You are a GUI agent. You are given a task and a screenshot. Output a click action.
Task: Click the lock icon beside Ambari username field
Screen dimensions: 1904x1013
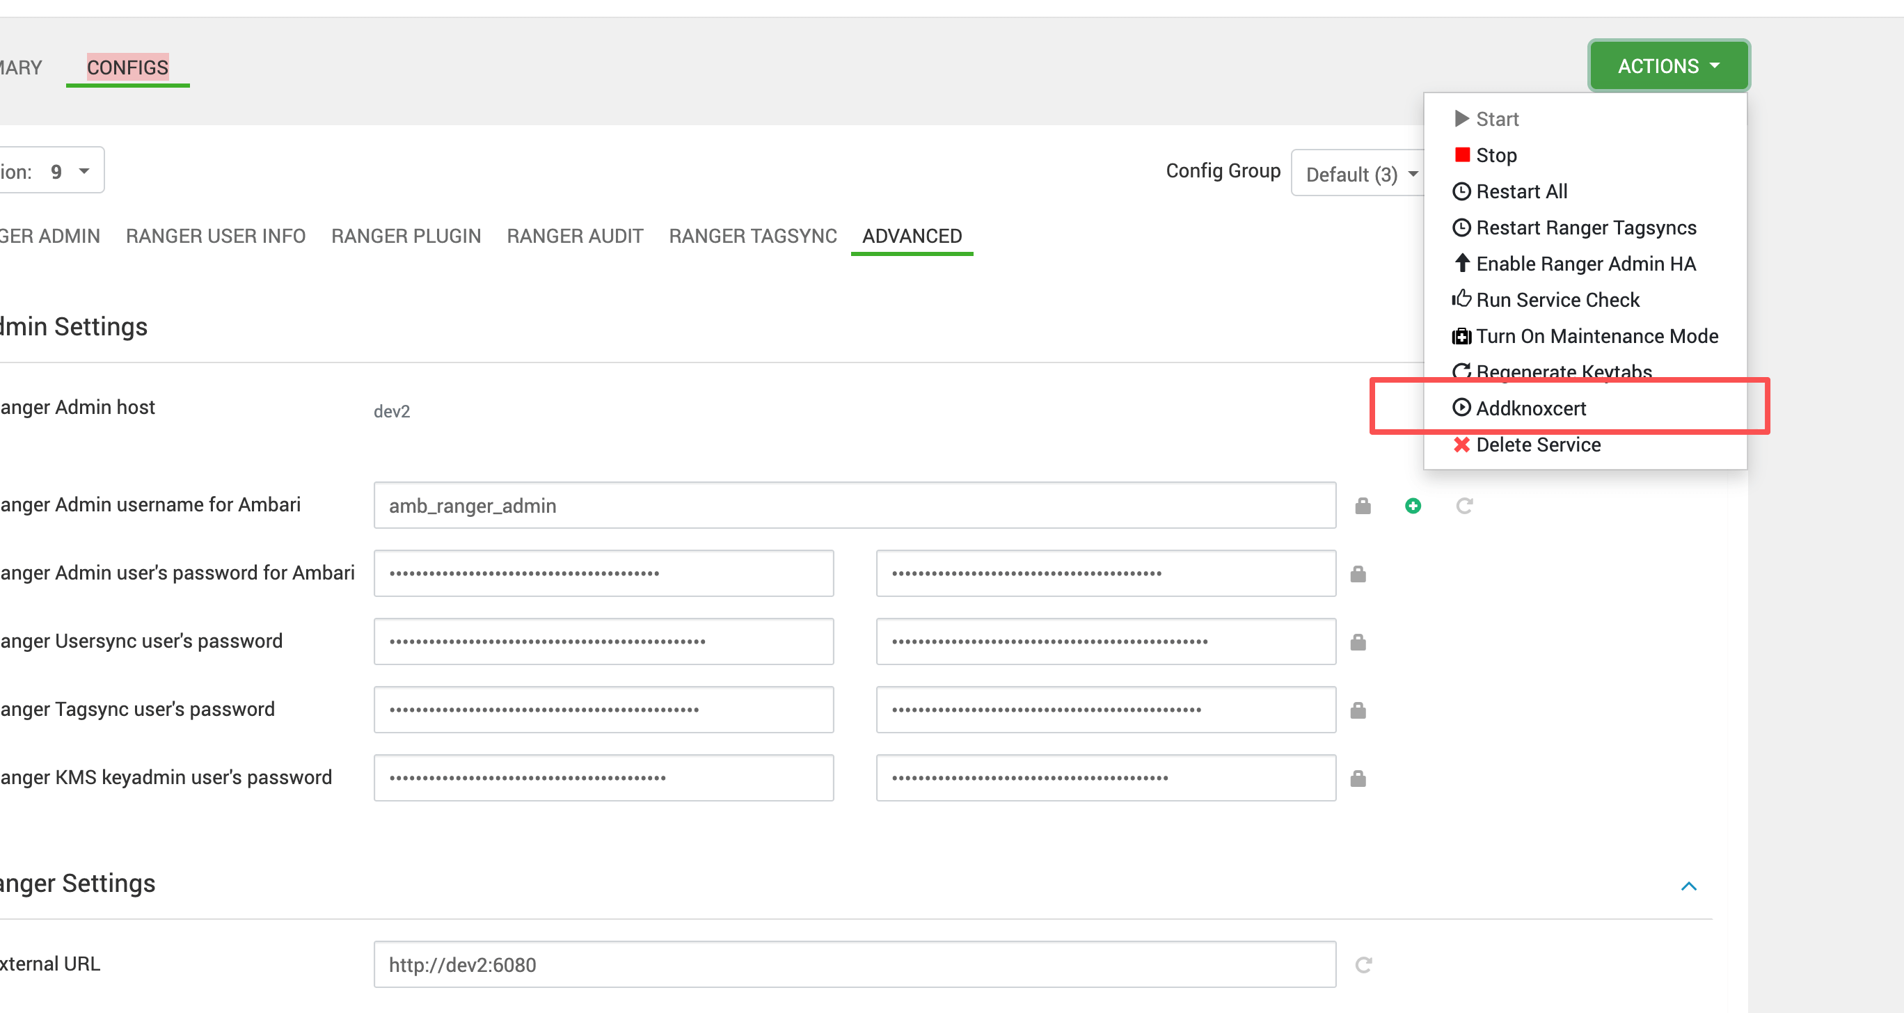1362,506
